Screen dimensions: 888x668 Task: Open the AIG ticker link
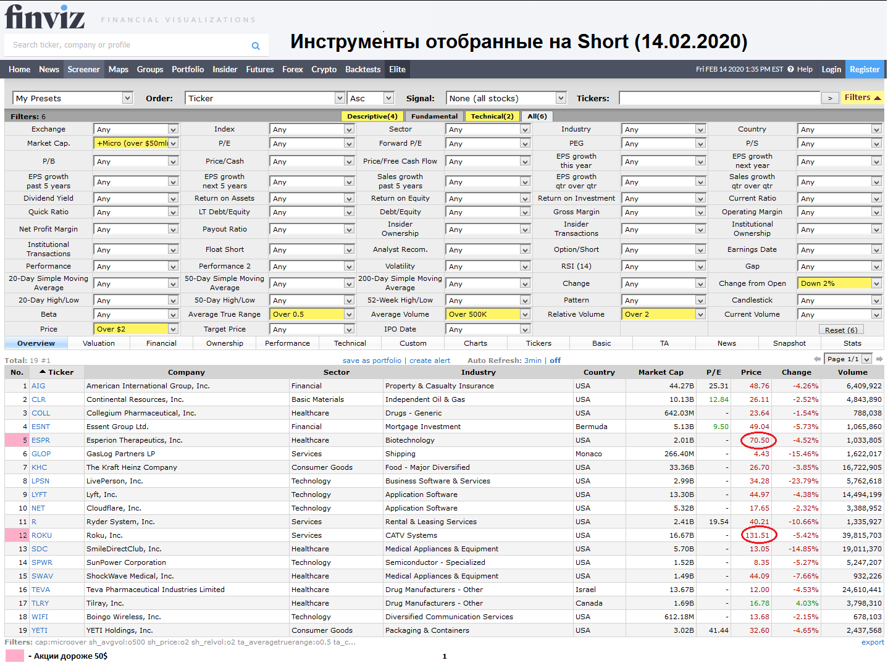pyautogui.click(x=38, y=386)
